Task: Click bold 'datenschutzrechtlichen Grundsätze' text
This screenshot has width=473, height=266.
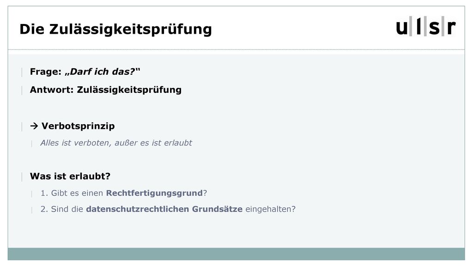Action: coord(164,209)
